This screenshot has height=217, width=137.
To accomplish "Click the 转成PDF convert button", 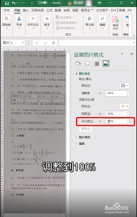I will click(115, 23).
